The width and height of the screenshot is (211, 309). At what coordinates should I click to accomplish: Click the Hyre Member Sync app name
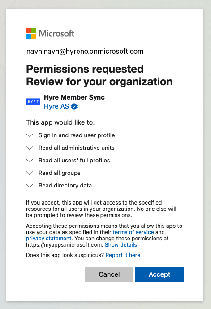[74, 97]
